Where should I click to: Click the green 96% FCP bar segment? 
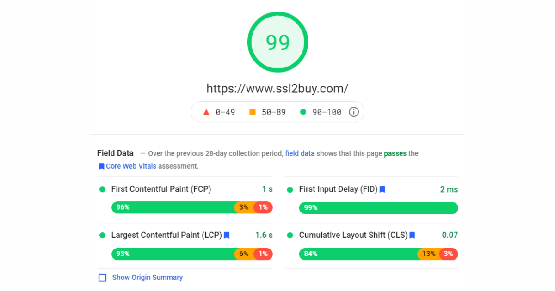pyautogui.click(x=173, y=207)
